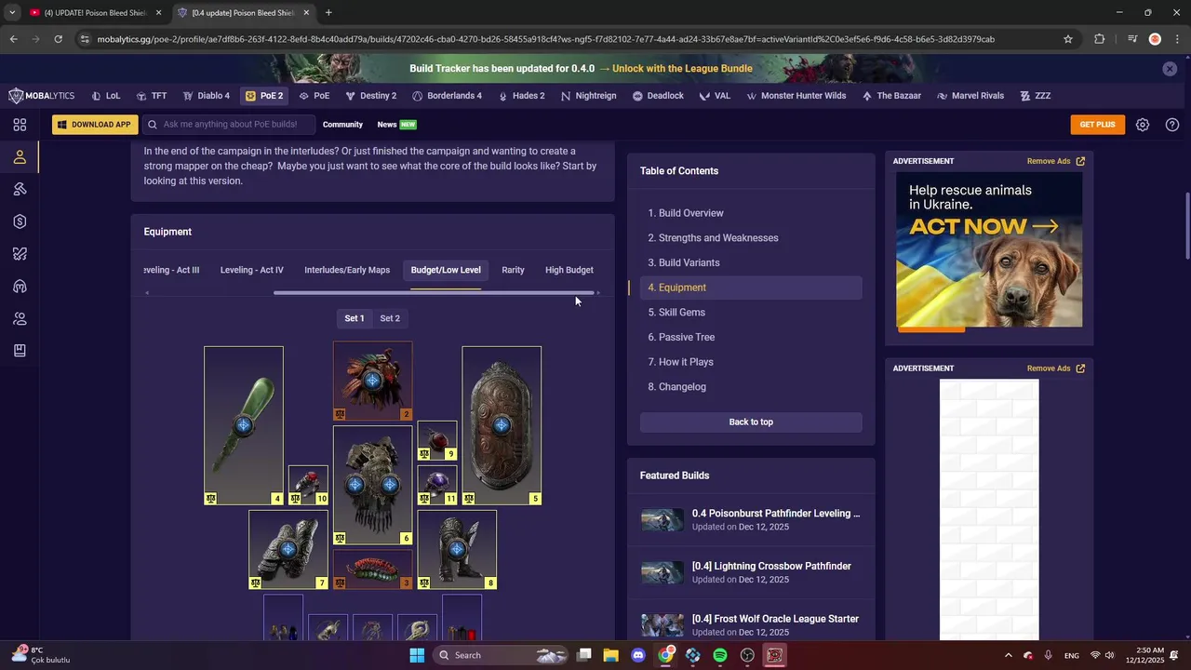The height and width of the screenshot is (670, 1191).
Task: Click the left arrow of tabs scrollbar
Action: tap(146, 293)
